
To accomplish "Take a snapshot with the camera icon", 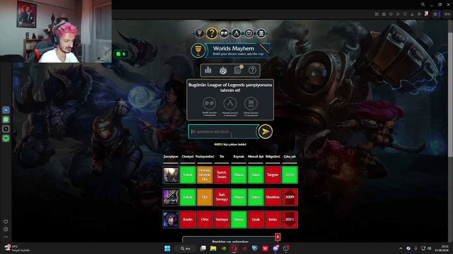I will point(384,14).
